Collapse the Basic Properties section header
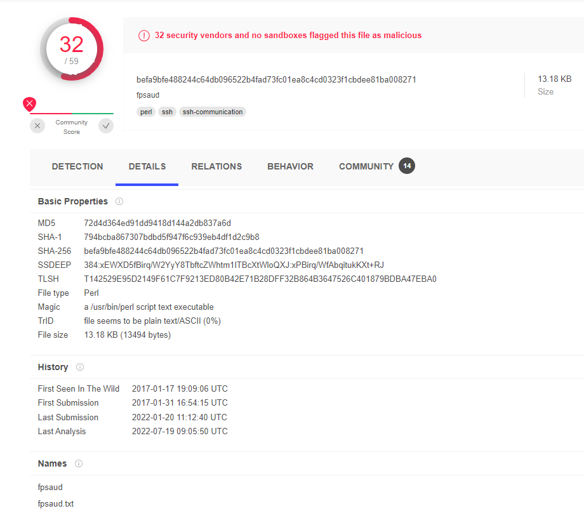The height and width of the screenshot is (518, 584). 72,201
